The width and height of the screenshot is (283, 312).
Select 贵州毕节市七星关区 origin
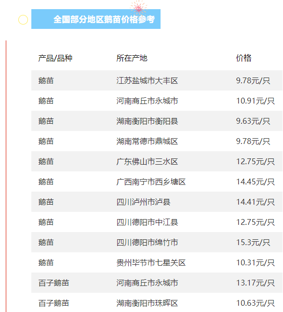point(151,263)
